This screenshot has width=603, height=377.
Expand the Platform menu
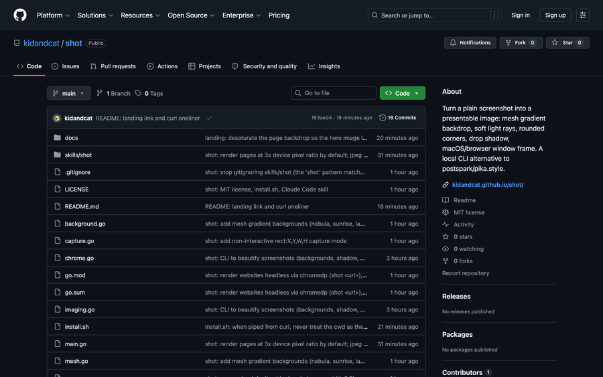click(53, 15)
